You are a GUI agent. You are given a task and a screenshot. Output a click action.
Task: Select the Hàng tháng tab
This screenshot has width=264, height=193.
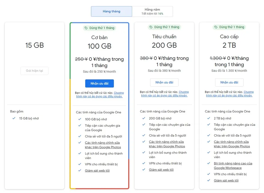tap(111, 11)
